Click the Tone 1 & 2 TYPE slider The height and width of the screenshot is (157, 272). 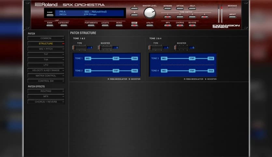pos(79,48)
